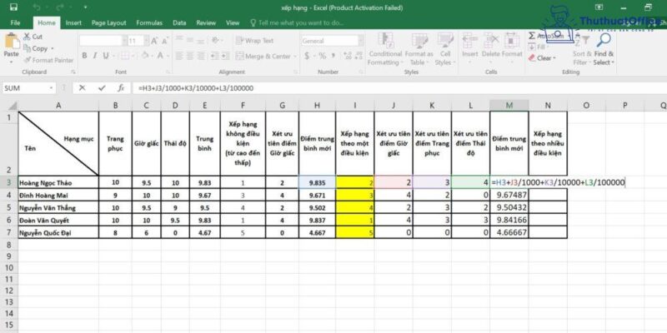This screenshot has height=333, width=667.
Task: Toggle Italic formatting
Action: coord(95,56)
